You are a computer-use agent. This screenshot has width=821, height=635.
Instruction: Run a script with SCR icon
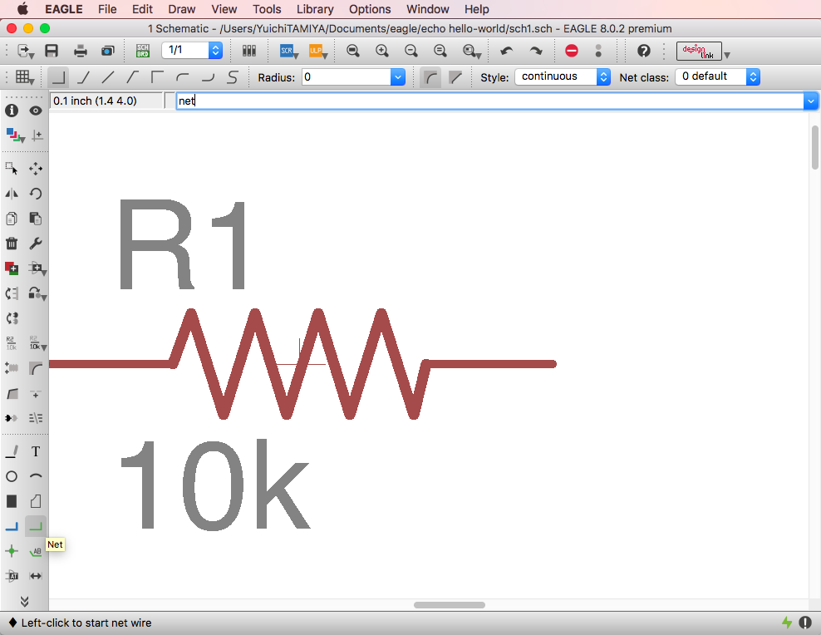[x=287, y=51]
